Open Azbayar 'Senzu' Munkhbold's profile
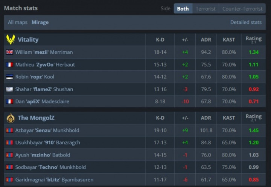The height and width of the screenshot is (187, 271). coord(47,130)
